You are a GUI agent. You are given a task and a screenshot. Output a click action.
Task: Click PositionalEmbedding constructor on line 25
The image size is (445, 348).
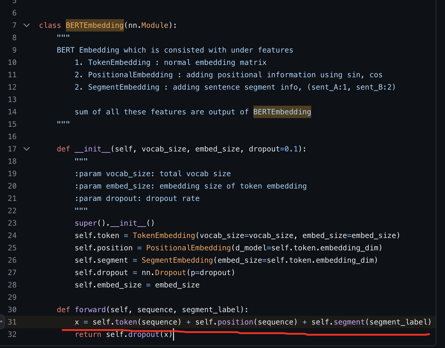(188, 248)
